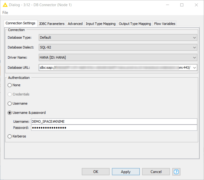Expand the Database URL history arrow
Viewport: 204px width, 180px height.
tap(194, 68)
